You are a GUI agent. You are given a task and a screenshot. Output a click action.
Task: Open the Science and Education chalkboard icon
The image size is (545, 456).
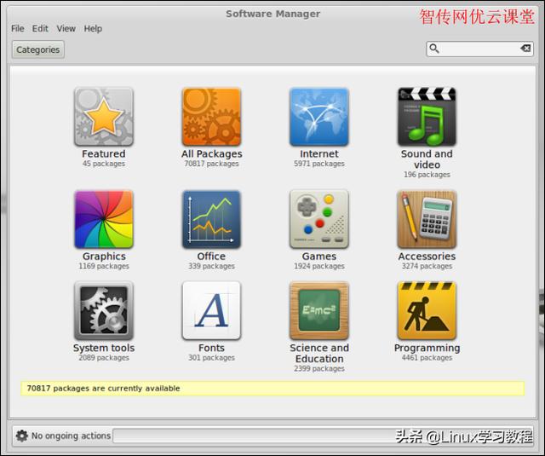[x=319, y=310]
